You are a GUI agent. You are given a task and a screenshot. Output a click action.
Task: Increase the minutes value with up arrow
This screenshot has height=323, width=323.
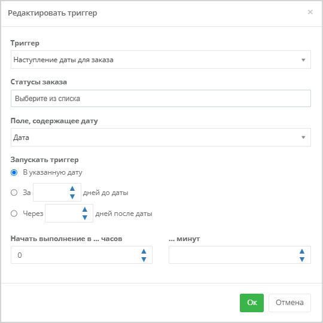(x=302, y=251)
